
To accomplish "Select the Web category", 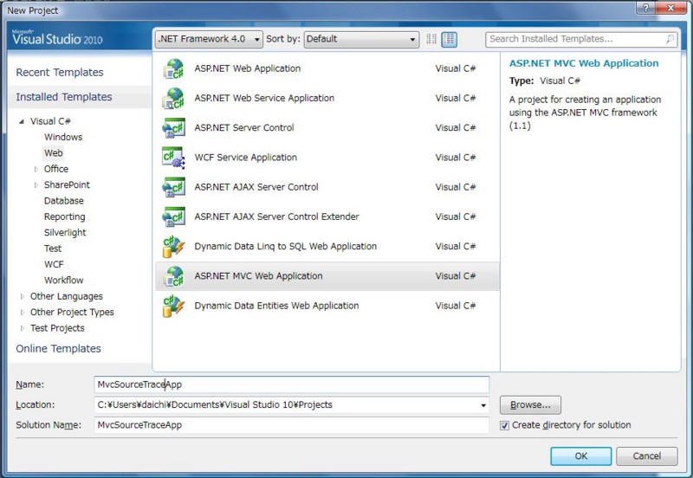I will pos(53,153).
